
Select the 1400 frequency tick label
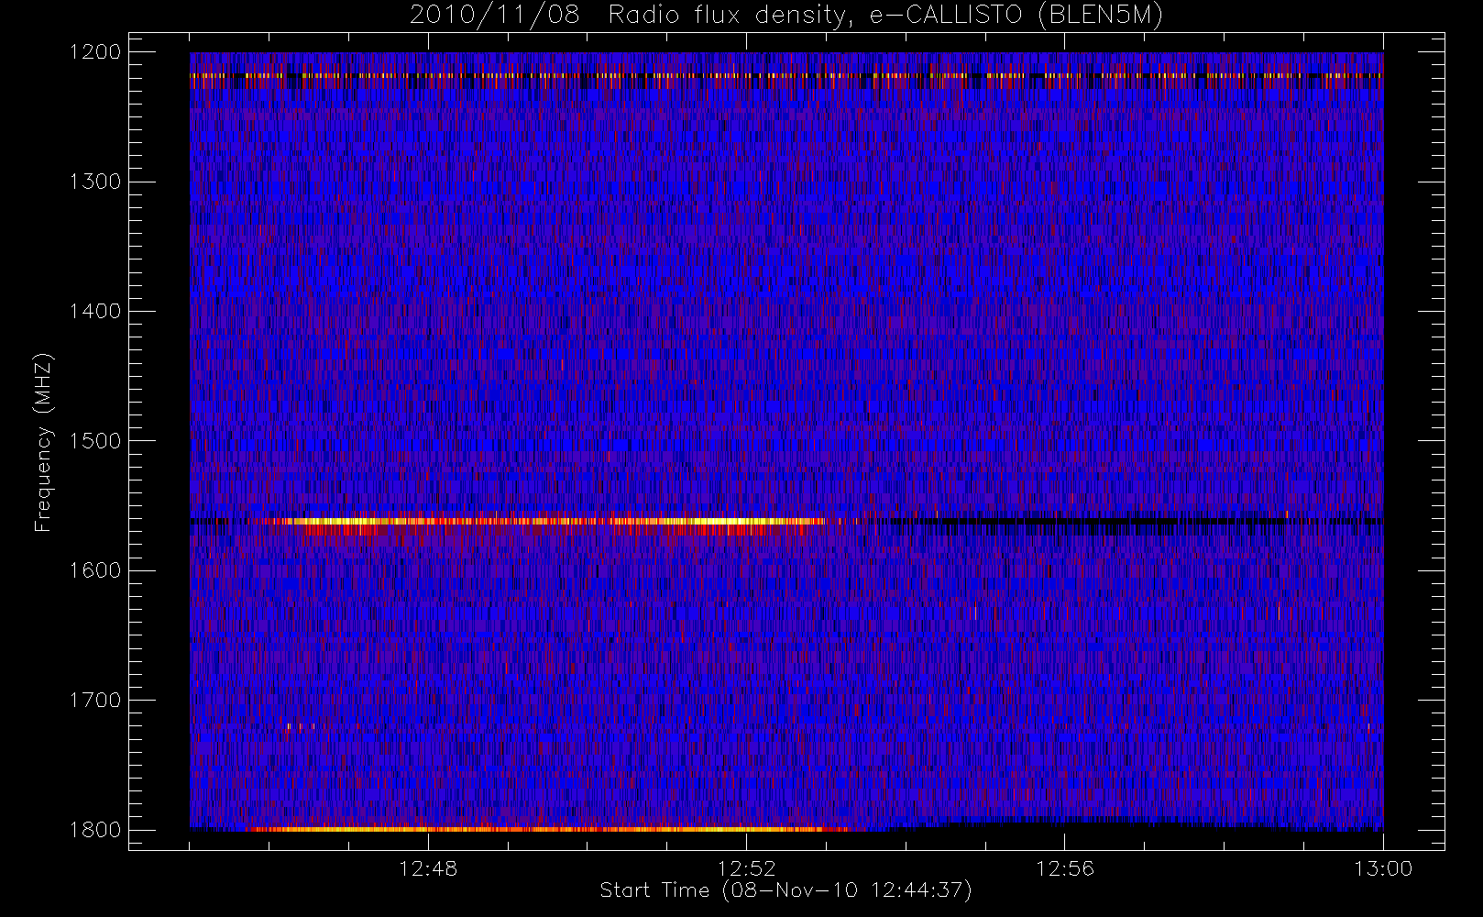[x=95, y=311]
